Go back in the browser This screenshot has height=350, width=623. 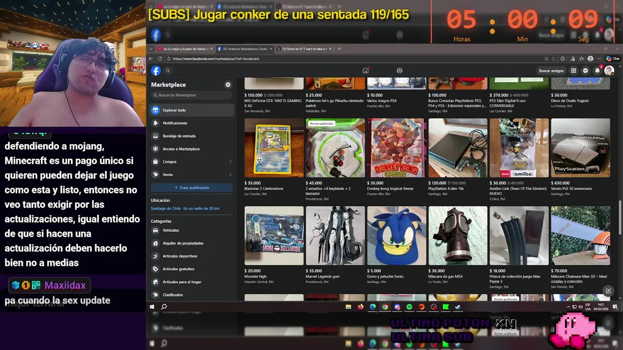click(151, 59)
